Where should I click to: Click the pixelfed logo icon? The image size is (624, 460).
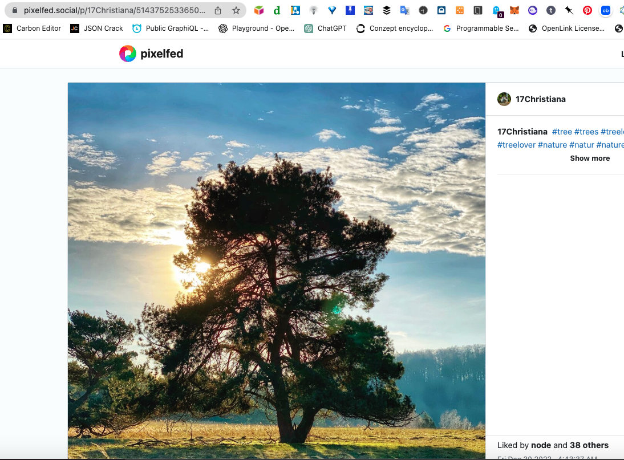point(128,54)
